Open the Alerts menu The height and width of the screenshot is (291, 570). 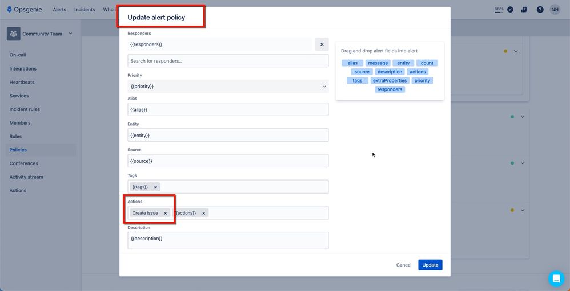pyautogui.click(x=59, y=10)
